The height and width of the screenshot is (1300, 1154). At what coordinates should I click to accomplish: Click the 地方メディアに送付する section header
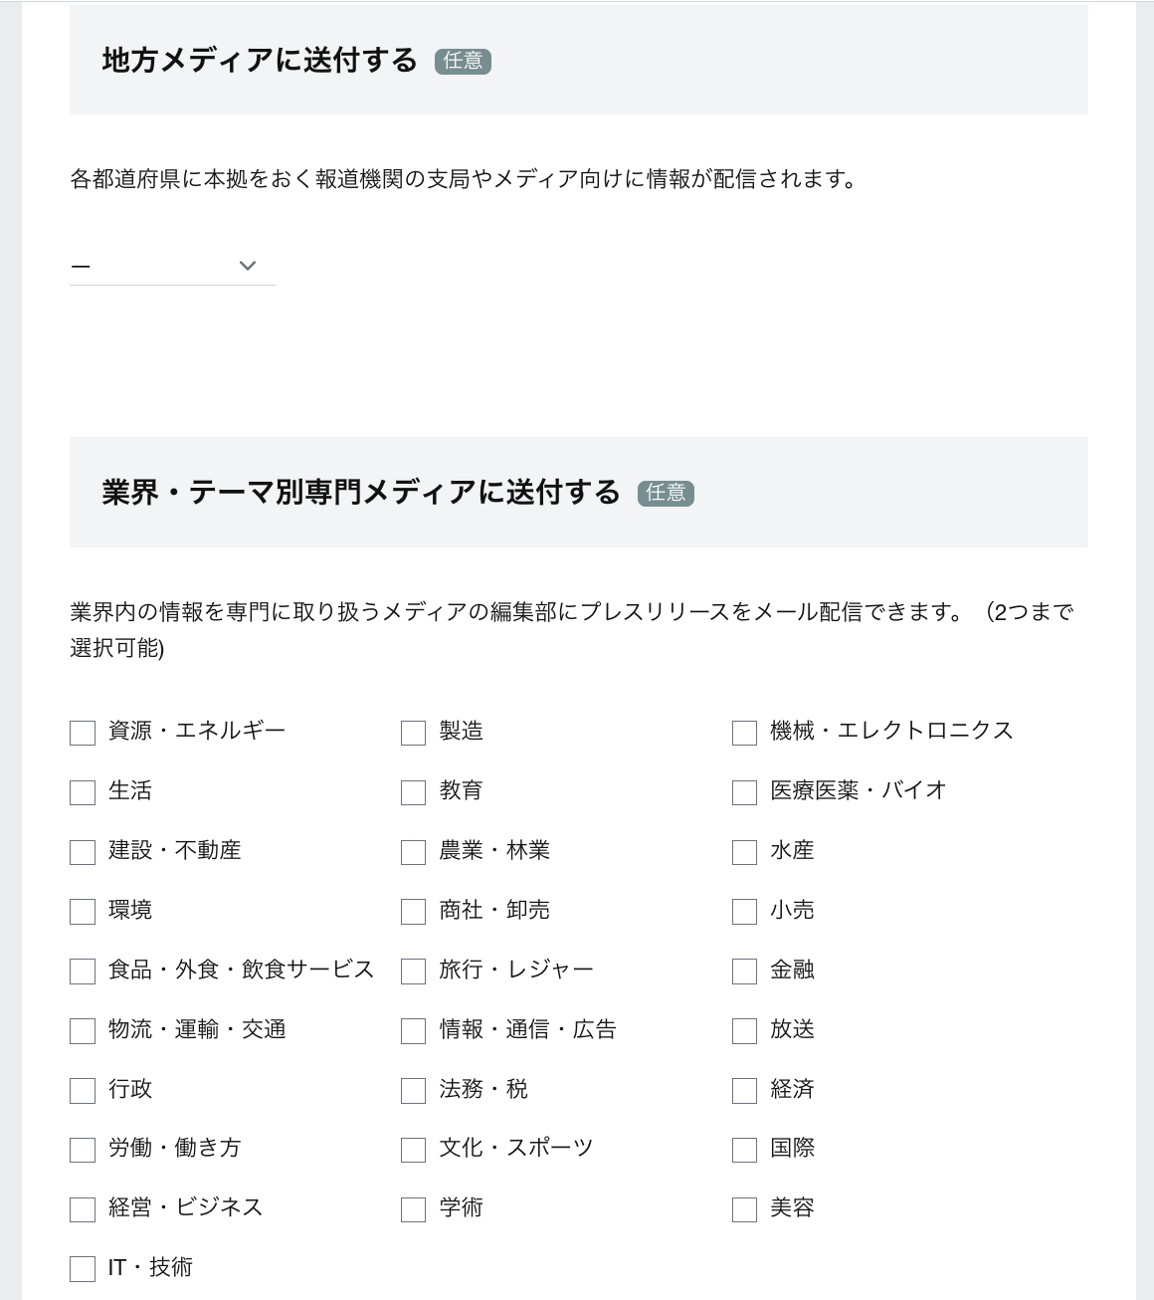click(x=261, y=60)
